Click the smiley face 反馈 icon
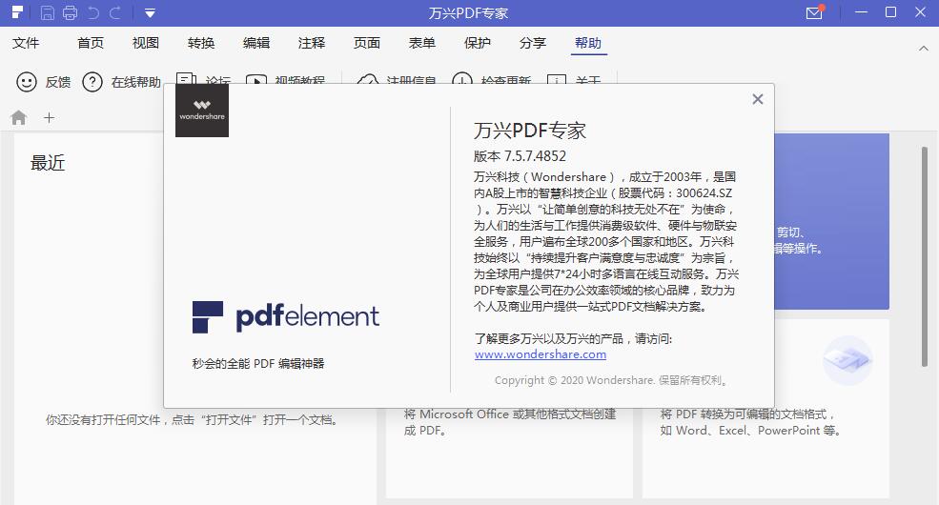Image resolution: width=939 pixels, height=505 pixels. tap(27, 81)
